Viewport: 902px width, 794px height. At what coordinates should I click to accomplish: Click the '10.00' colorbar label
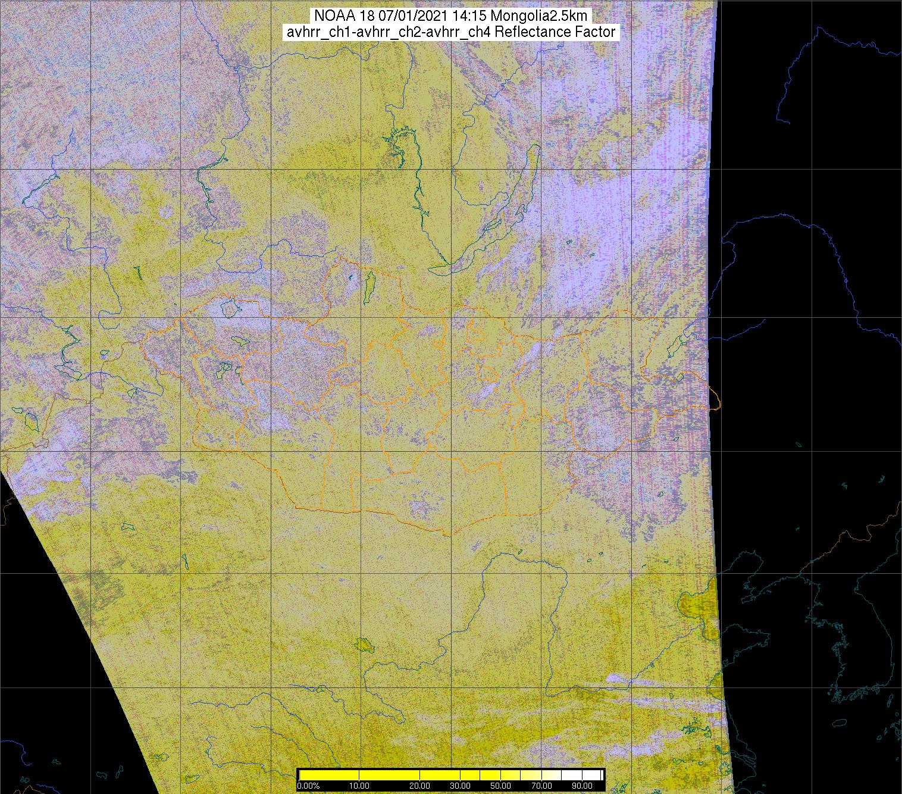[359, 786]
